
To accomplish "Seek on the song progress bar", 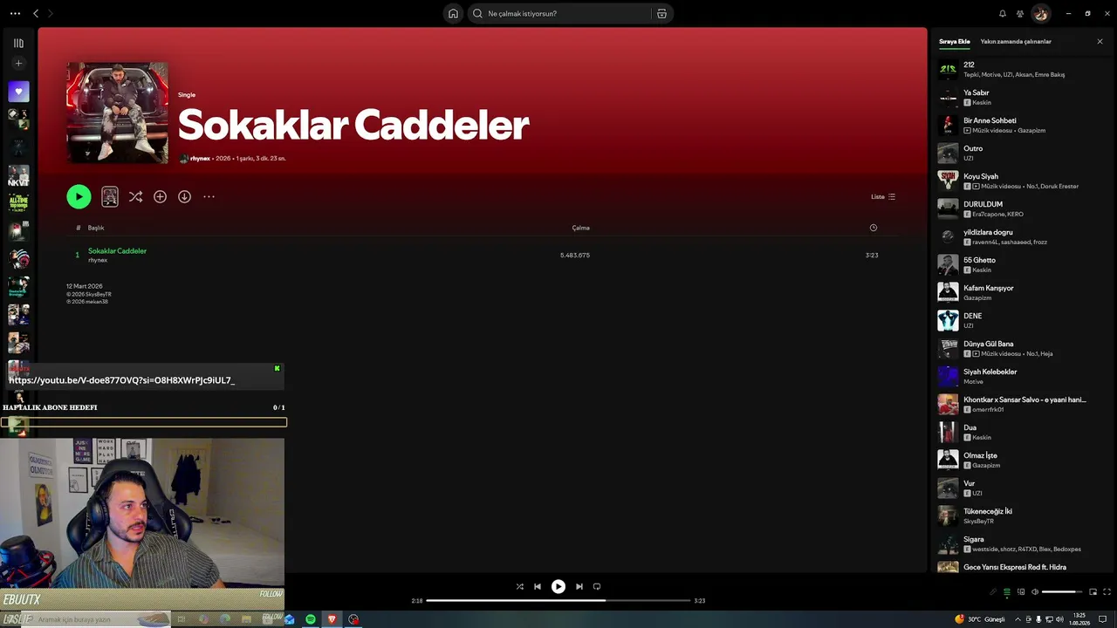I will (558, 600).
